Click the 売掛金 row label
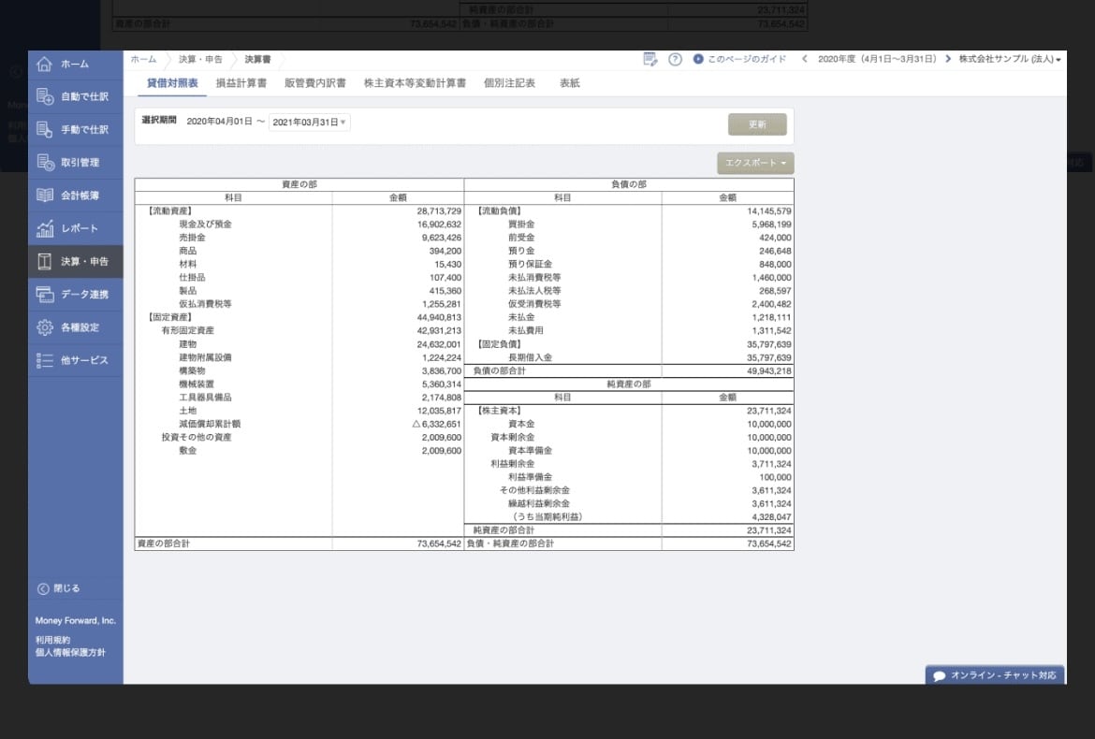Screen dimensions: 1095x739 click(x=192, y=238)
